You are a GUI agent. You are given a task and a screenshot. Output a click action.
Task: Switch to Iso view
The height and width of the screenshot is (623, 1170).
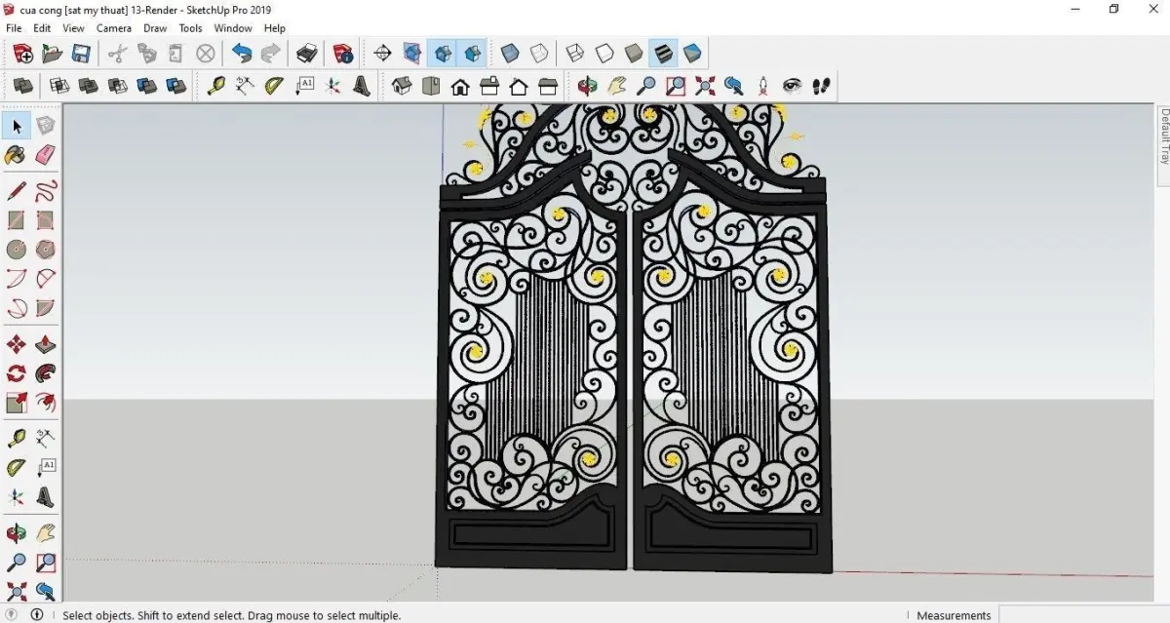tap(401, 86)
